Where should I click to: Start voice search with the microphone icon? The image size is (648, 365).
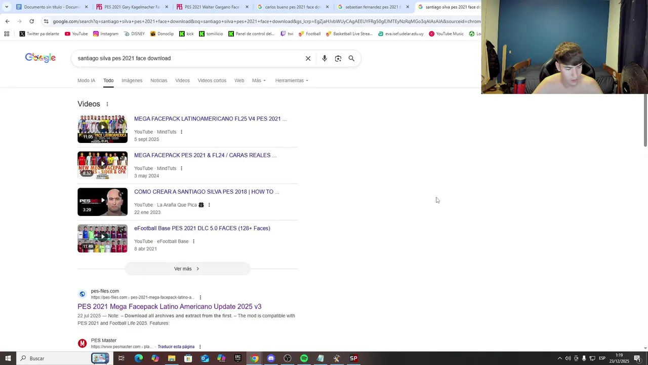tap(325, 58)
